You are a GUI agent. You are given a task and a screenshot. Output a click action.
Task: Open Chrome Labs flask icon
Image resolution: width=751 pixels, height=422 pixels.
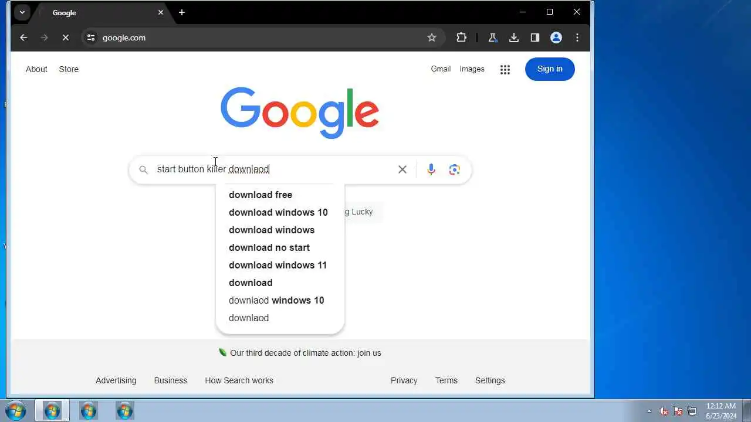pos(493,38)
